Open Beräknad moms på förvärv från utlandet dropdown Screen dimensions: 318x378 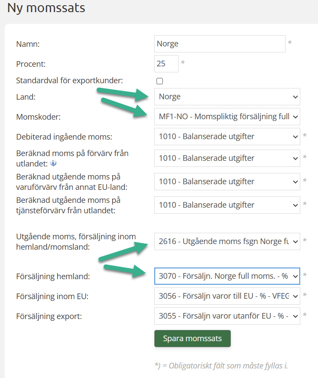tap(227, 158)
